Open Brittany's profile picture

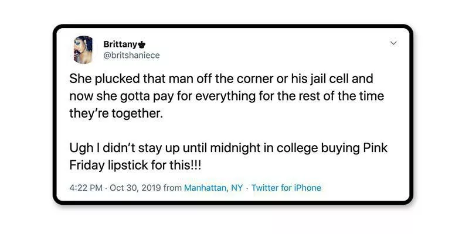[x=83, y=49]
